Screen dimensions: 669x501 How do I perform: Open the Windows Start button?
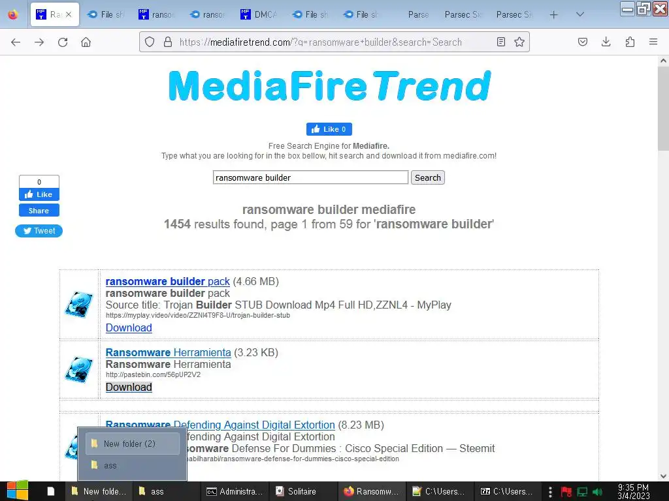tap(17, 491)
